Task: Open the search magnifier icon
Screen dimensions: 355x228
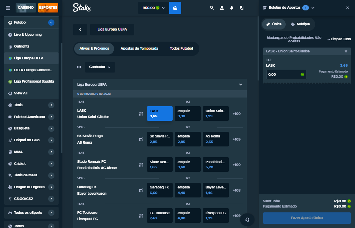Action: point(212,8)
